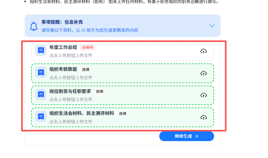Select the 年度工作总结 title text
Viewport: 268px width, 158px height.
[x=63, y=47]
